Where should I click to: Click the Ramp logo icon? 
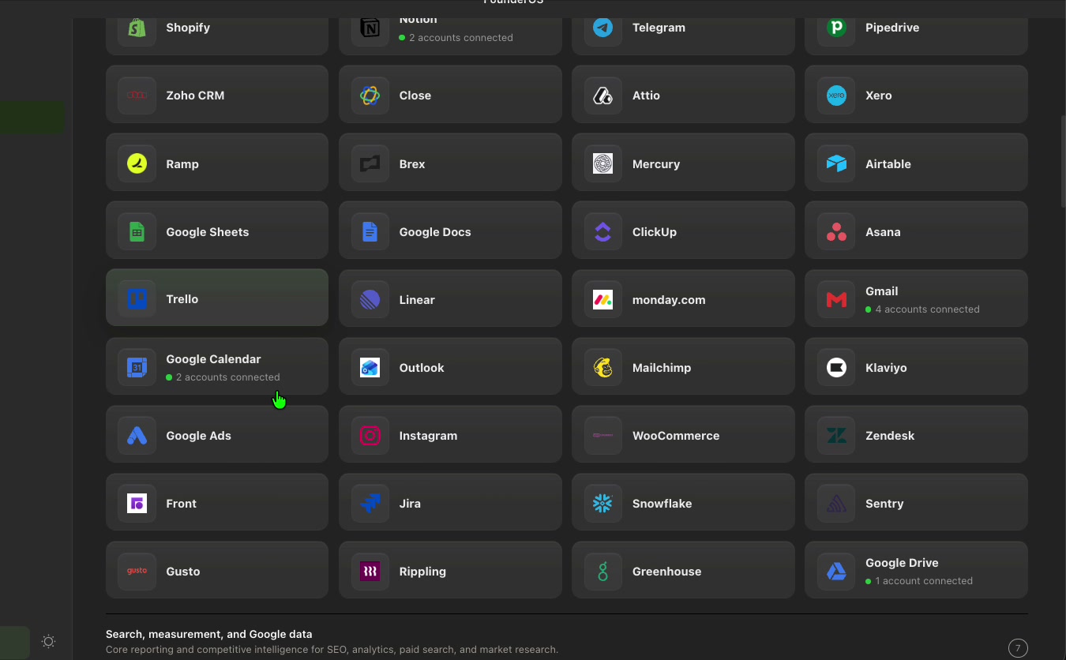tap(137, 163)
